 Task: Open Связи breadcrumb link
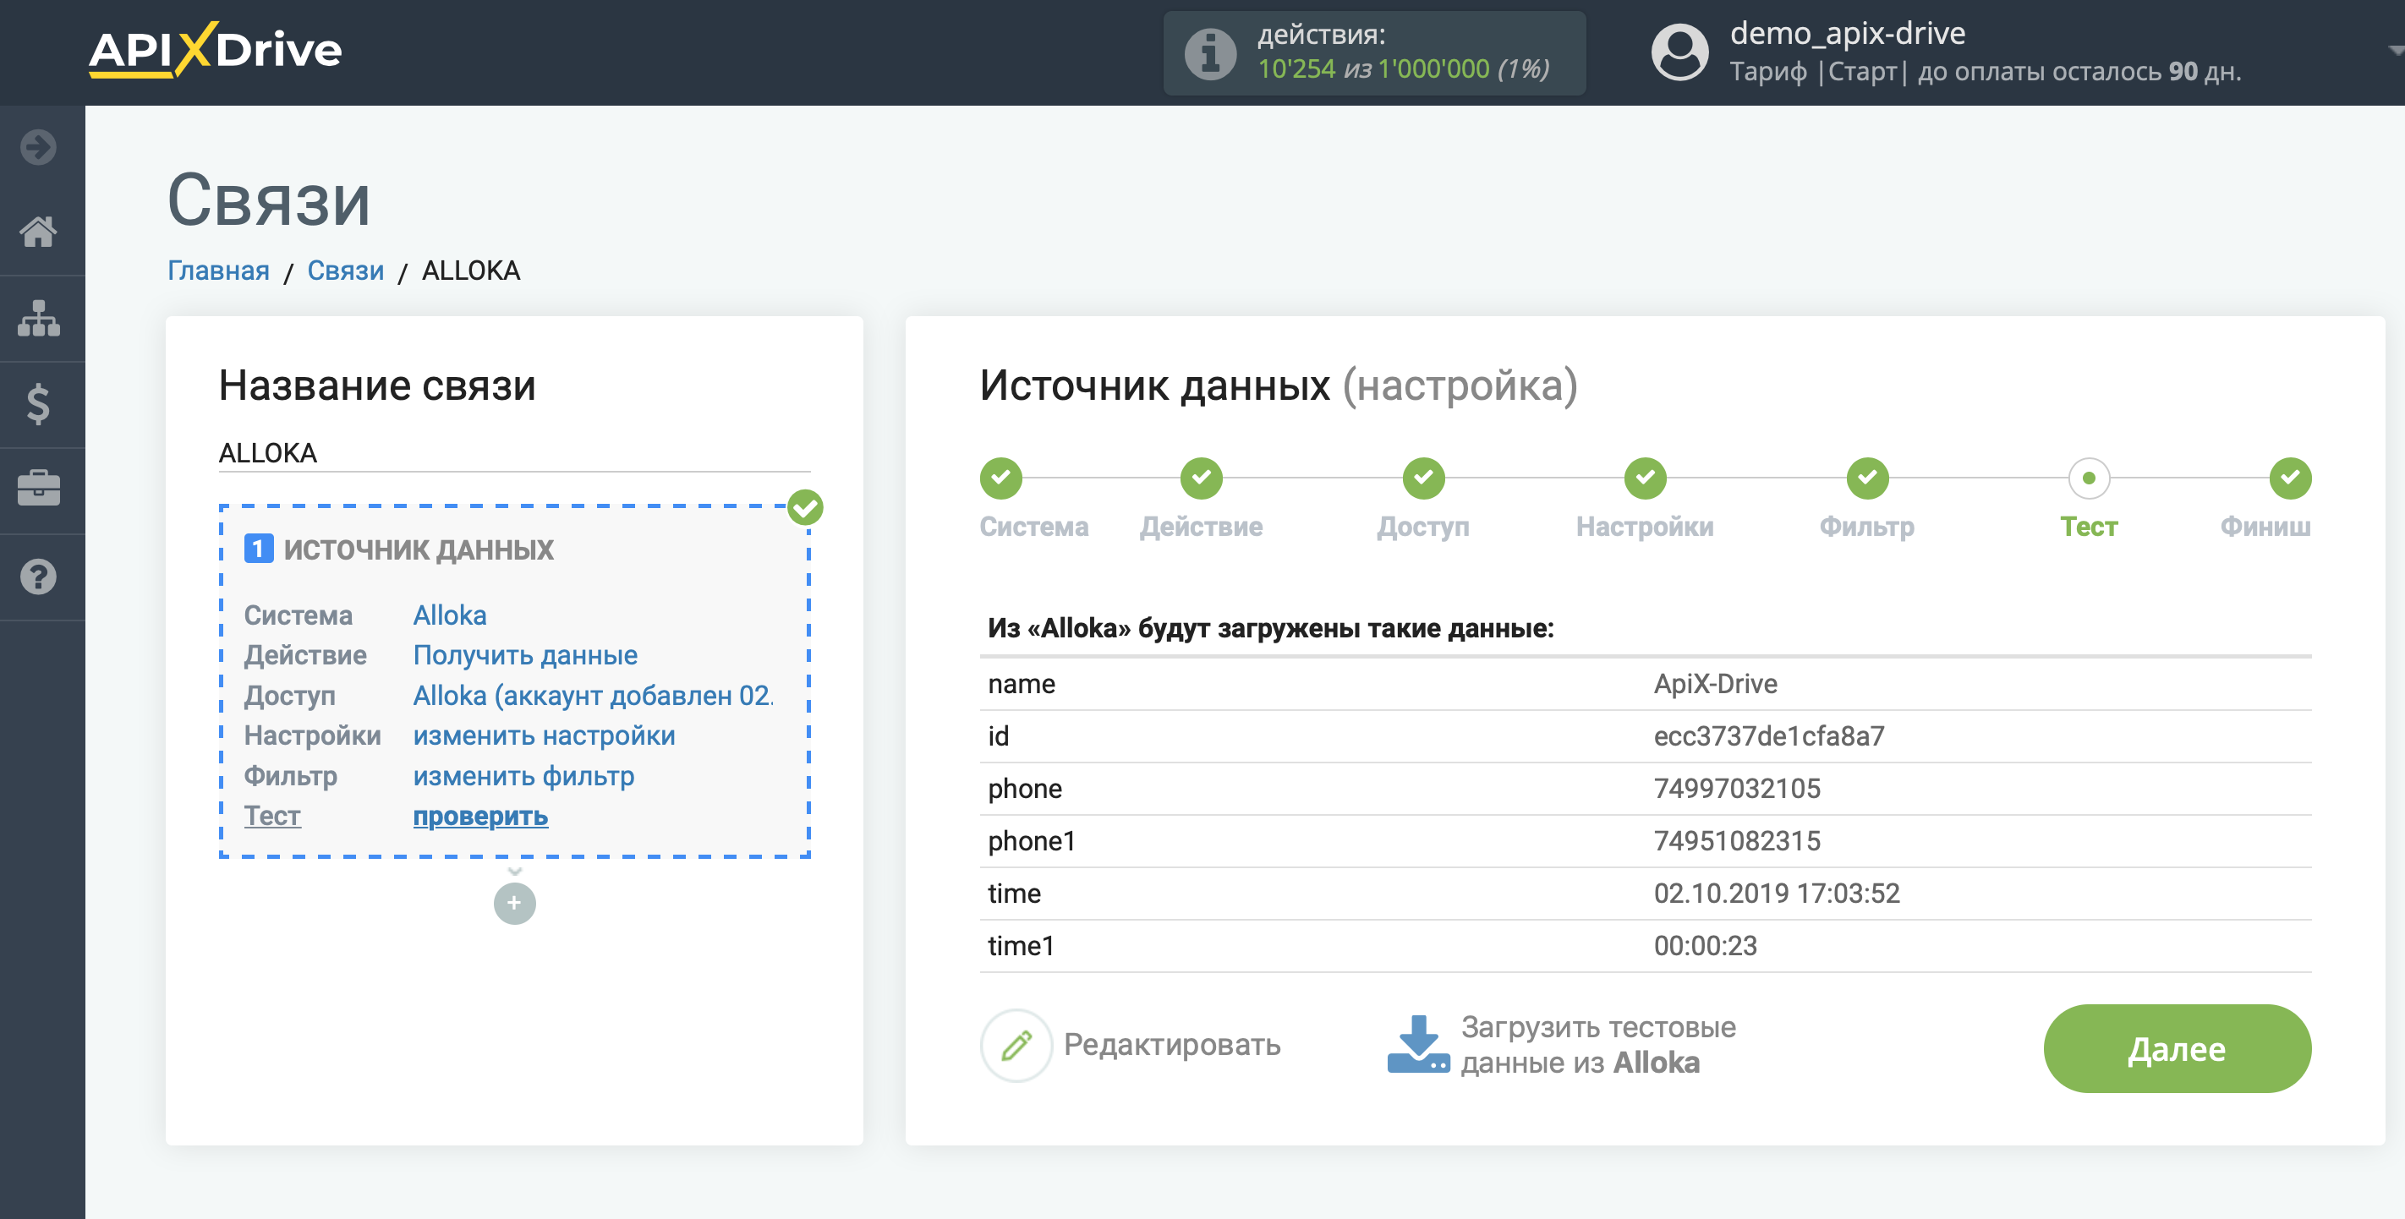345,271
